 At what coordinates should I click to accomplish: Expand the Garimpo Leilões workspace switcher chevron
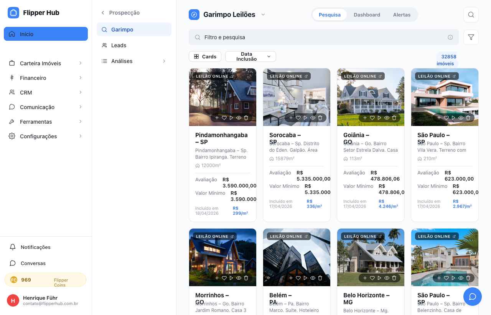[263, 14]
